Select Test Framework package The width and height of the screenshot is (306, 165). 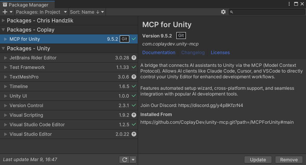(x=69, y=67)
